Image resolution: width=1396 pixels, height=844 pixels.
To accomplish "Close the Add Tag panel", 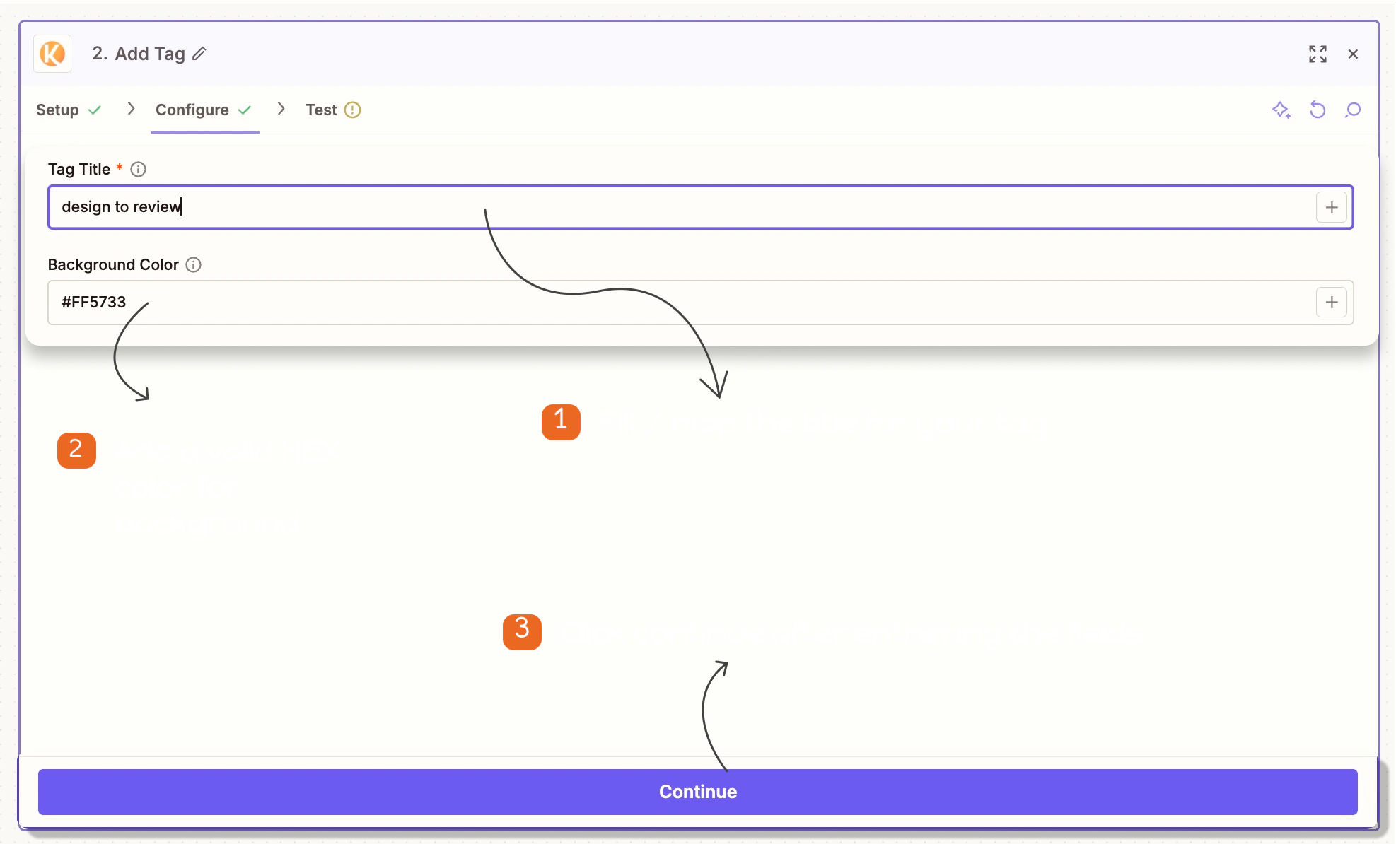I will (x=1353, y=54).
